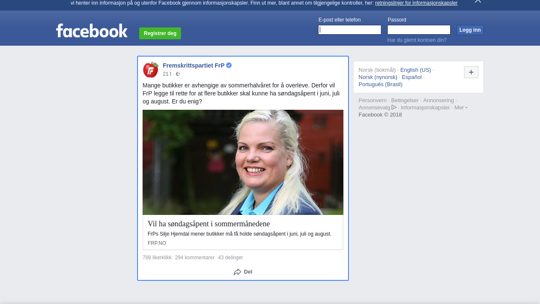The image size is (540, 304).
Task: Click the Del share arrow button
Action: click(243, 272)
